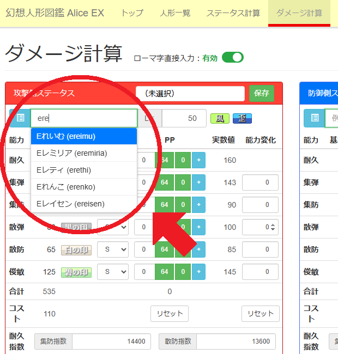Click the plus button in 散防 row
This screenshot has height=354, width=338.
(198, 249)
